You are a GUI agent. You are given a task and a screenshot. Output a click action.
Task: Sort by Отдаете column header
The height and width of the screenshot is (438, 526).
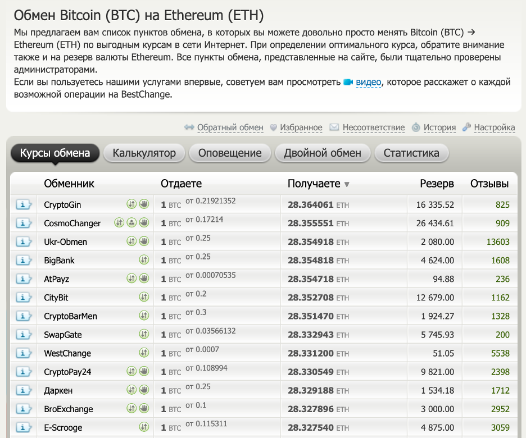[x=181, y=184]
